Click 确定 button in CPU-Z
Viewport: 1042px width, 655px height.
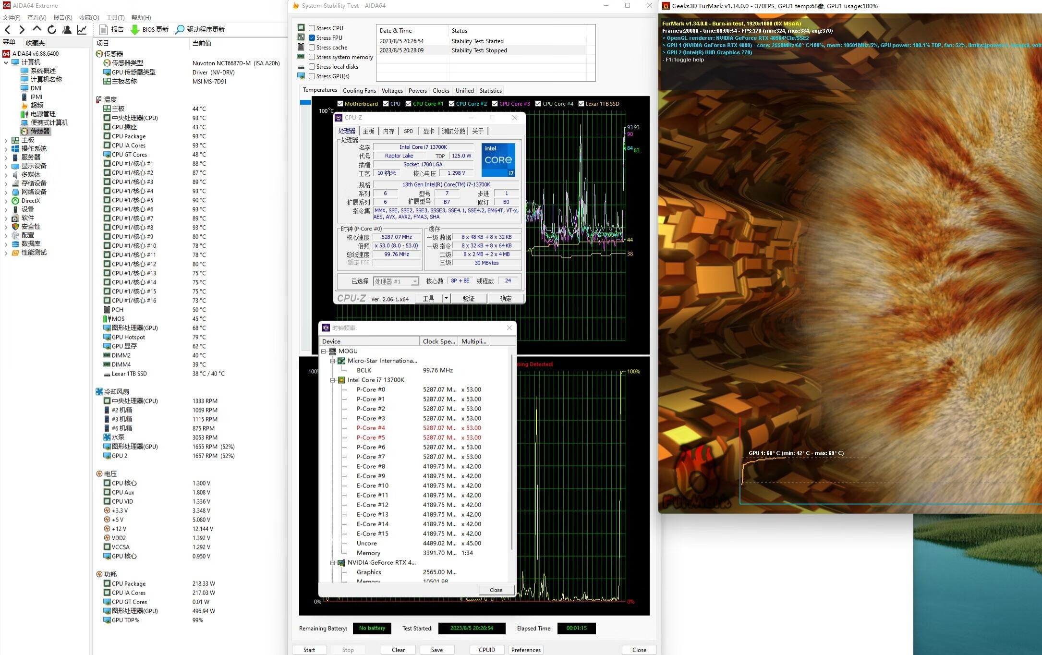pyautogui.click(x=506, y=298)
